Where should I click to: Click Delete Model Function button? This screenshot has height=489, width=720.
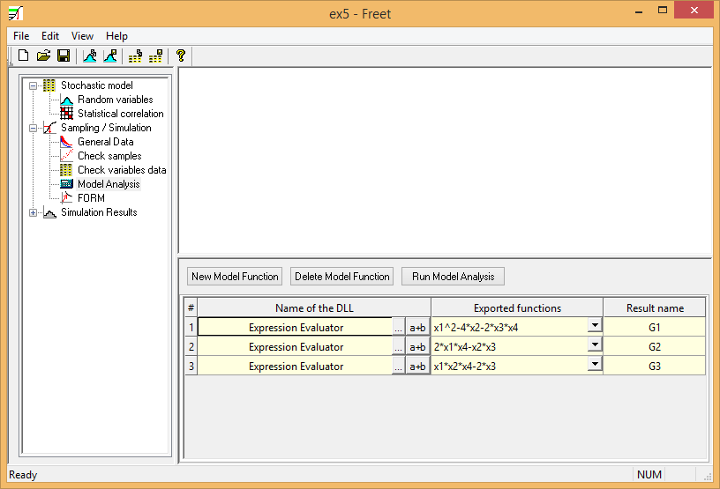click(x=341, y=277)
